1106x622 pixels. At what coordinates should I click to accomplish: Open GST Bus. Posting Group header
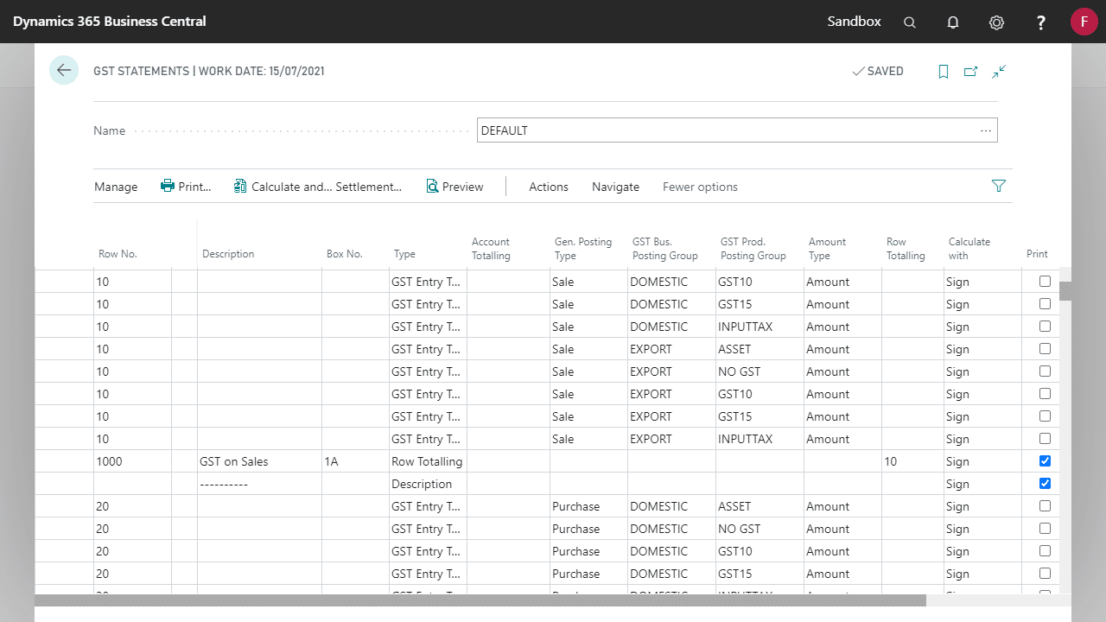(x=664, y=249)
